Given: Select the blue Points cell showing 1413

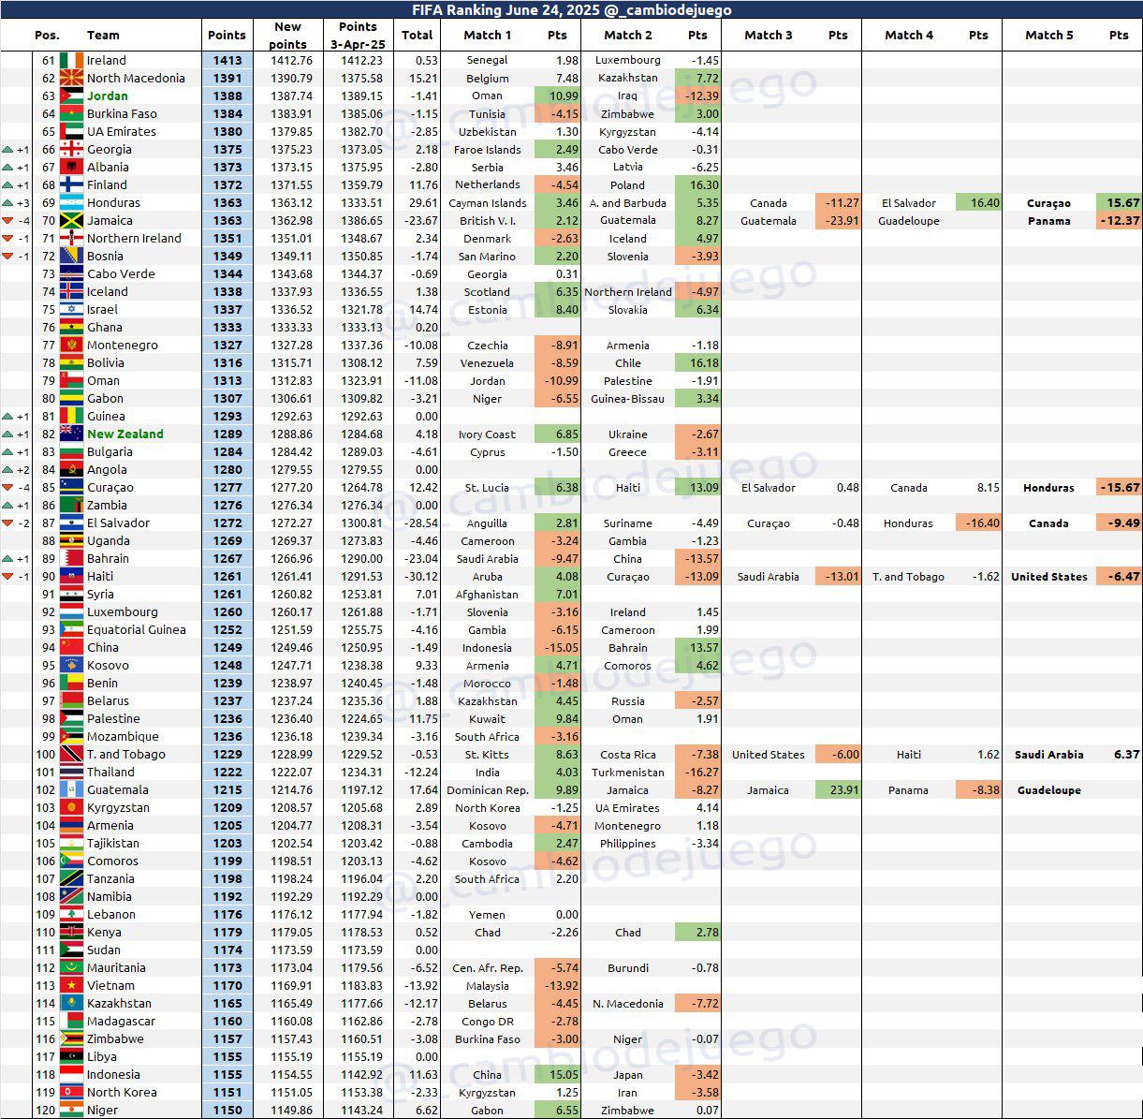Looking at the screenshot, I should tap(227, 60).
